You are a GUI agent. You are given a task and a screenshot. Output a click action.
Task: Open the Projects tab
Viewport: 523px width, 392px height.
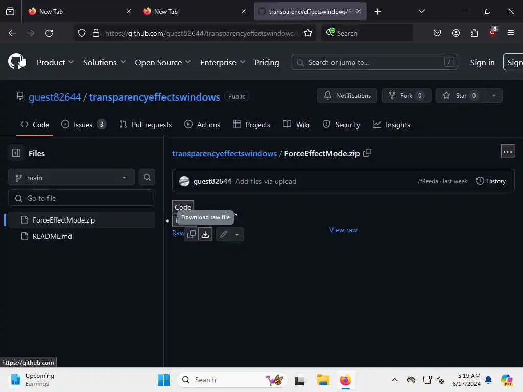click(x=251, y=125)
